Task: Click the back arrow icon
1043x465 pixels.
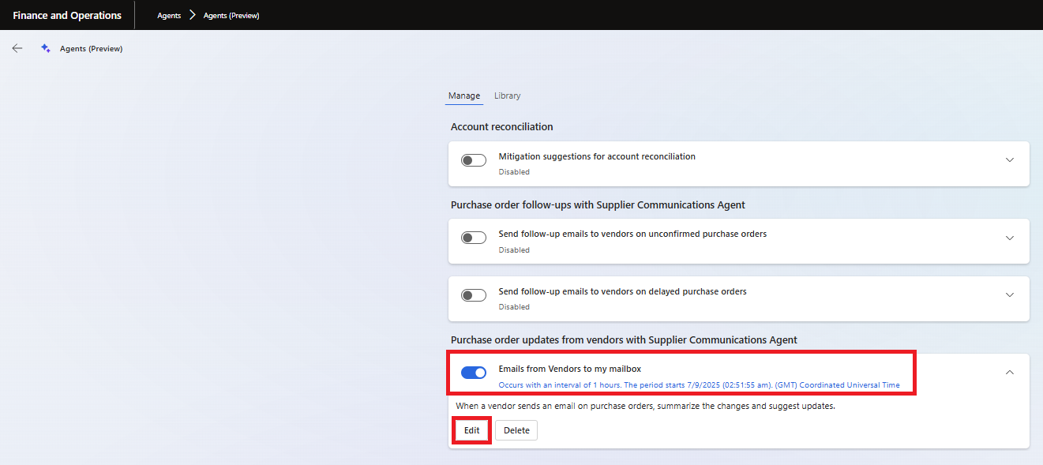Action: 17,49
